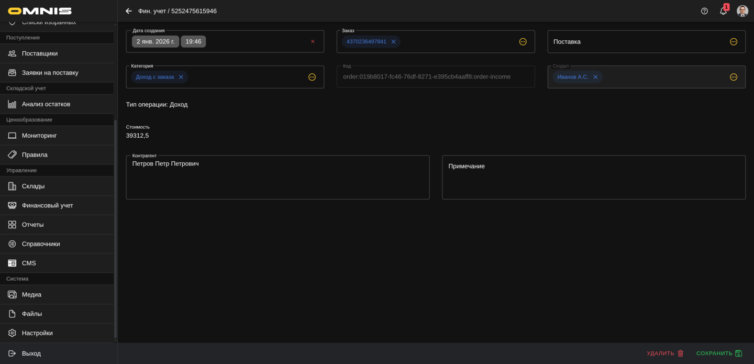Go to Анализ остатков section
Image resolution: width=754 pixels, height=364 pixels.
pos(46,104)
